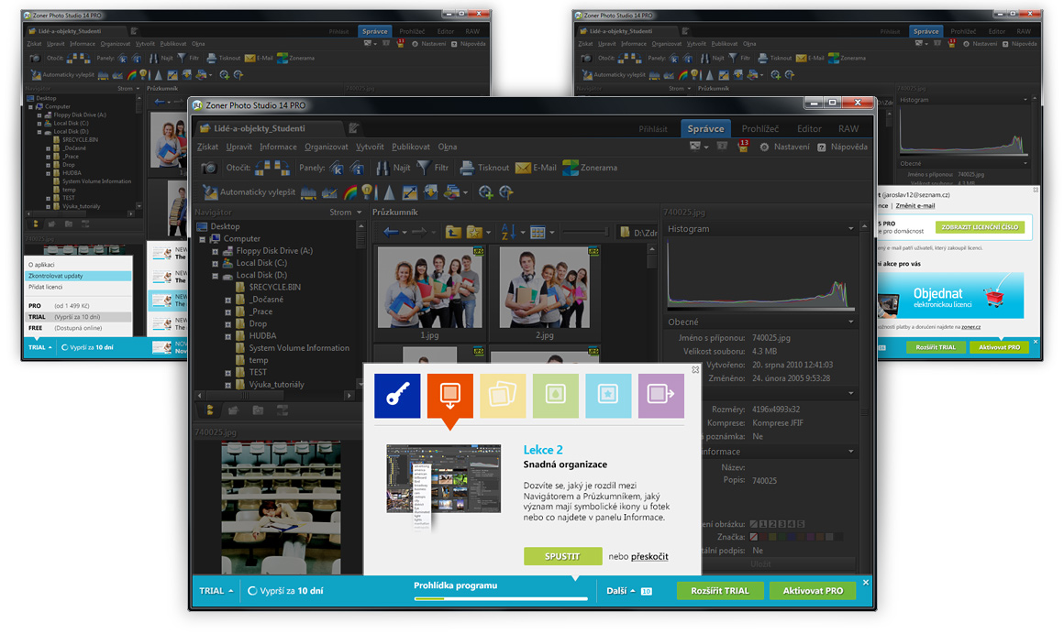
Task: Collapse the Obecné section in the front window
Action: (x=851, y=322)
